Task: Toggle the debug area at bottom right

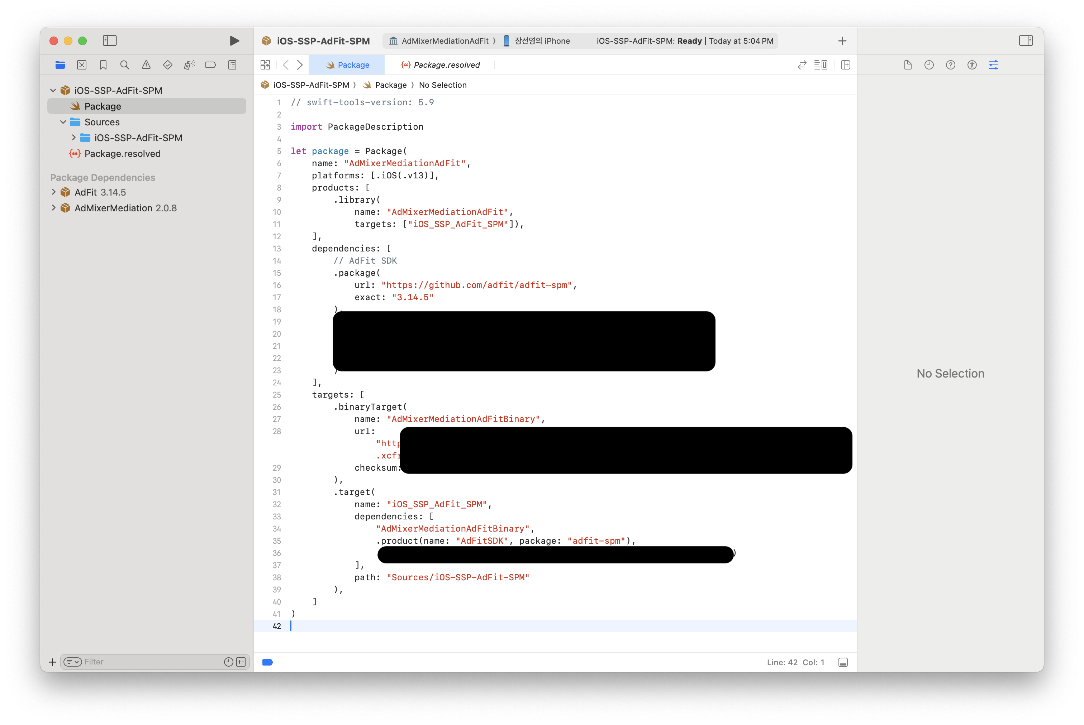Action: 843,662
